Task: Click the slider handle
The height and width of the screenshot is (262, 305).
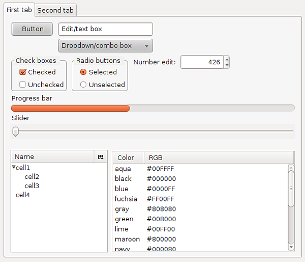Action: 16,132
